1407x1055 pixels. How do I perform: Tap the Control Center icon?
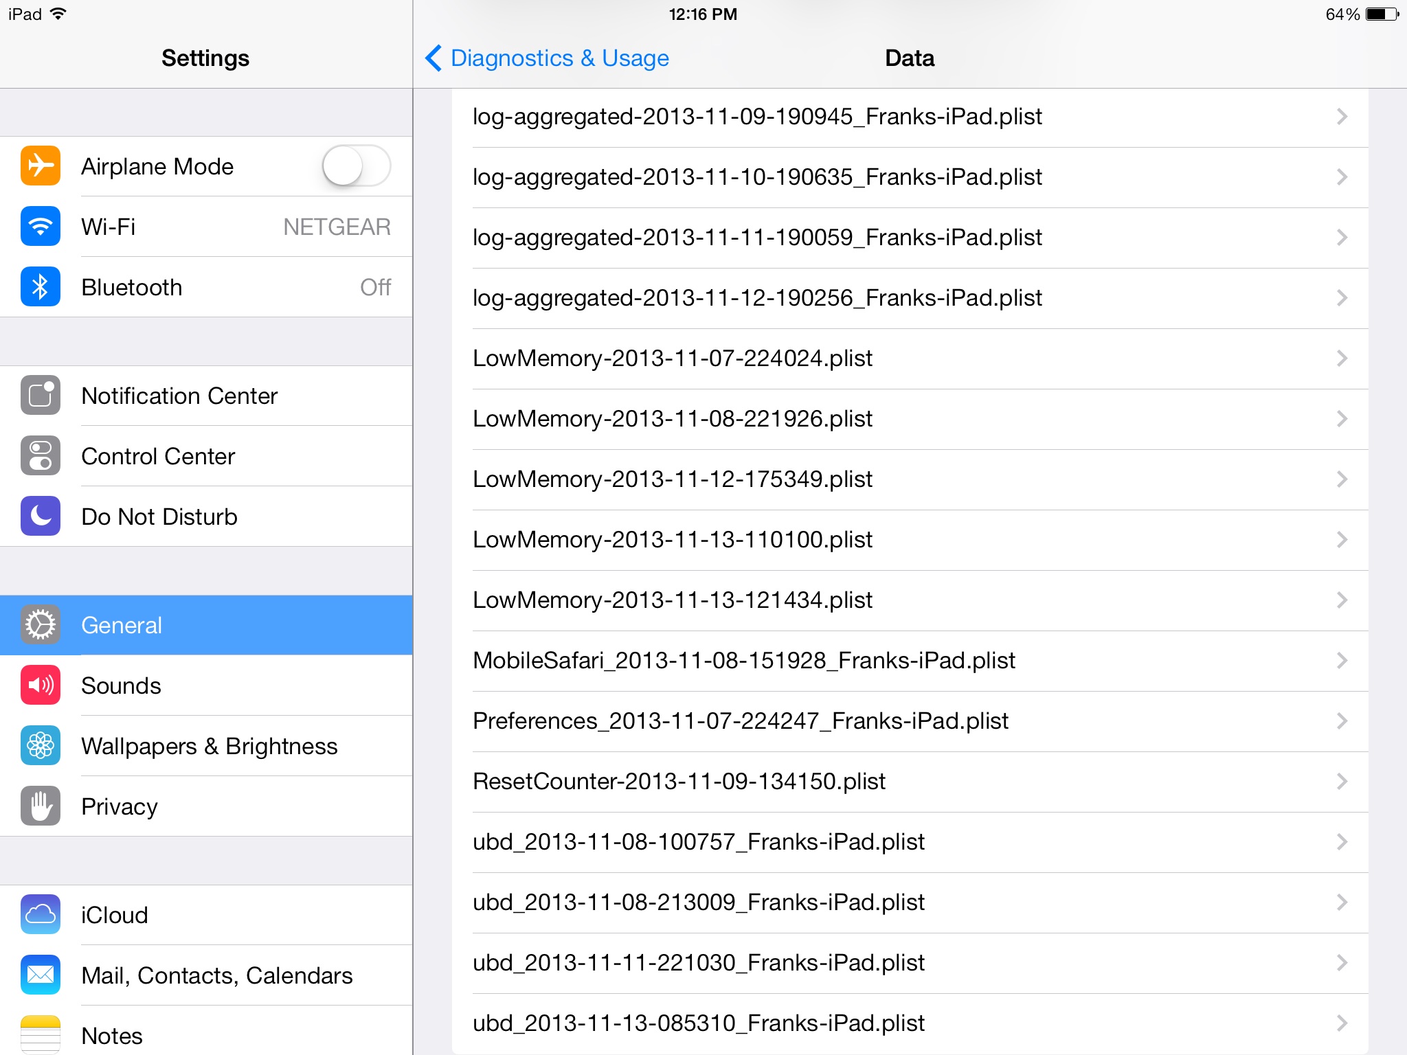point(41,456)
